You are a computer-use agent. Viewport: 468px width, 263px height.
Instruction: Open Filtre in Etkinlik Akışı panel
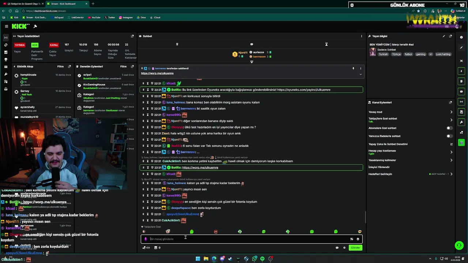[60, 66]
